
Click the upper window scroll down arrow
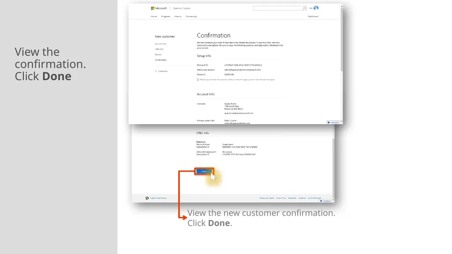342,121
